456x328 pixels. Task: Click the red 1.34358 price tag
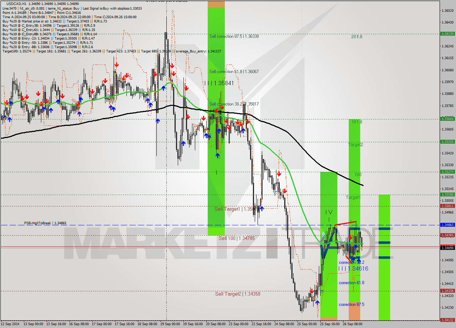tap(447, 291)
